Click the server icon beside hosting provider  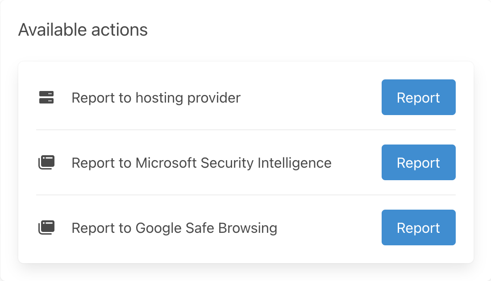click(46, 97)
